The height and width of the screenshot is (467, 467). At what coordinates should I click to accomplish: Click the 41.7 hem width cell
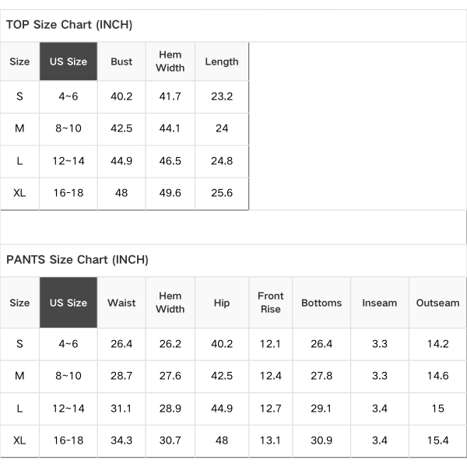point(170,97)
